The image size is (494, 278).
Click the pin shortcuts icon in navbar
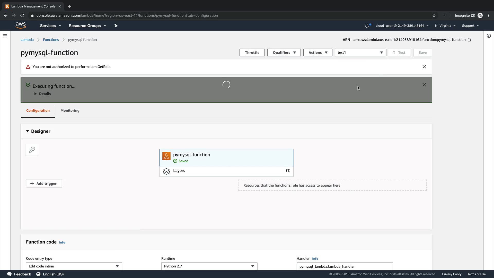click(116, 25)
